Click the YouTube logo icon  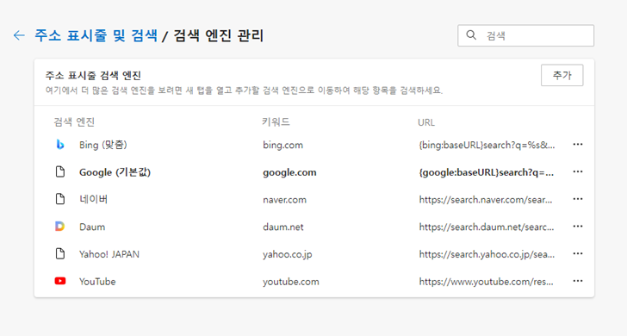click(x=60, y=281)
